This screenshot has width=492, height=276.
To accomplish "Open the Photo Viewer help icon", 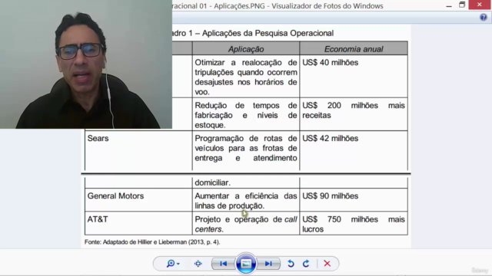I will click(x=484, y=17).
